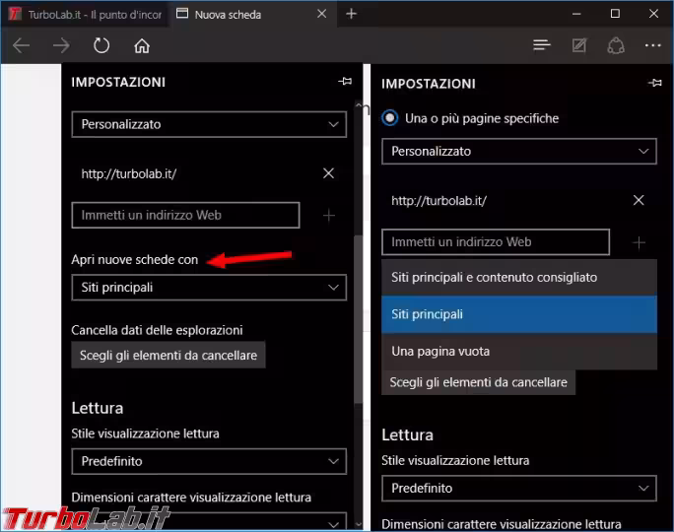This screenshot has width=674, height=532.
Task: Expand the left Personalizzato dropdown
Action: point(209,124)
